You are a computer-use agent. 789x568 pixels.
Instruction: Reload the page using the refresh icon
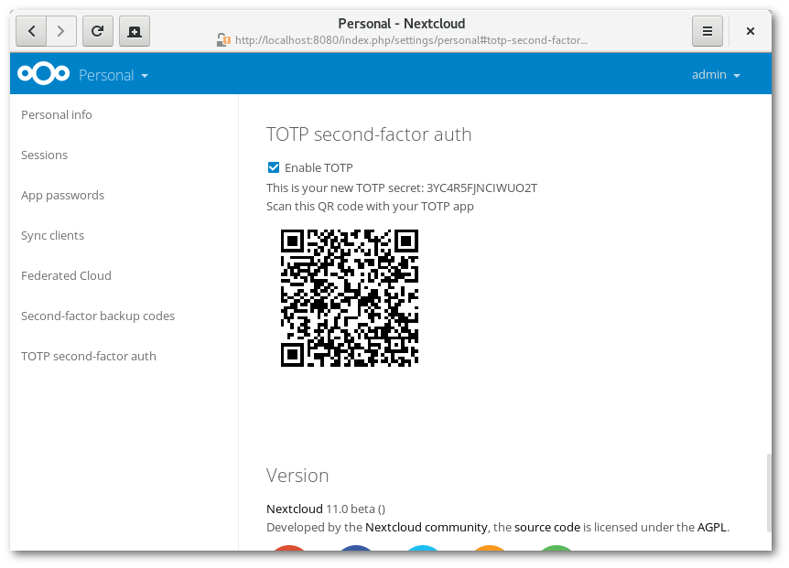coord(98,30)
